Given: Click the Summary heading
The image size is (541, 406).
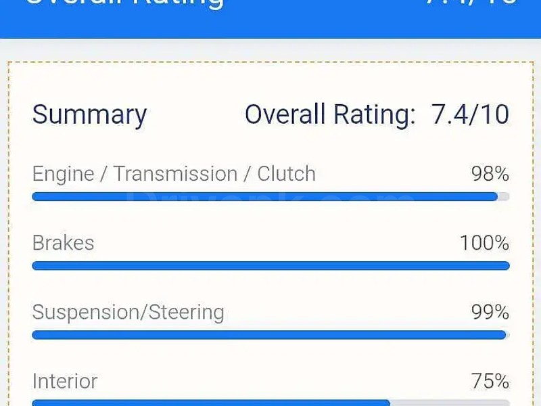Looking at the screenshot, I should pos(89,115).
